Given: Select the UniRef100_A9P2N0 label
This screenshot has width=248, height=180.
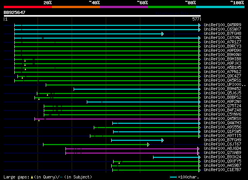Looking at the screenshot, I should (x=222, y=102).
